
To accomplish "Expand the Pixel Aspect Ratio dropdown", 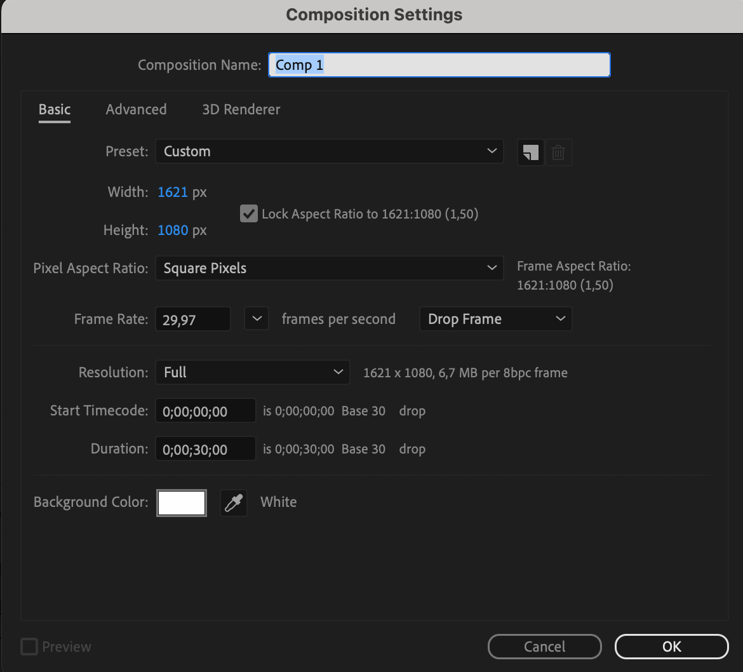I will pyautogui.click(x=329, y=268).
